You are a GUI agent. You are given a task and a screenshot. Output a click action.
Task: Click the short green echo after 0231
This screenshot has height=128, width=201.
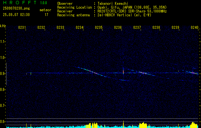[31, 73]
